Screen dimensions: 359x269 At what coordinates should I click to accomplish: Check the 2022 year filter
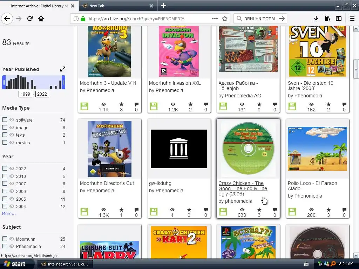5,168
